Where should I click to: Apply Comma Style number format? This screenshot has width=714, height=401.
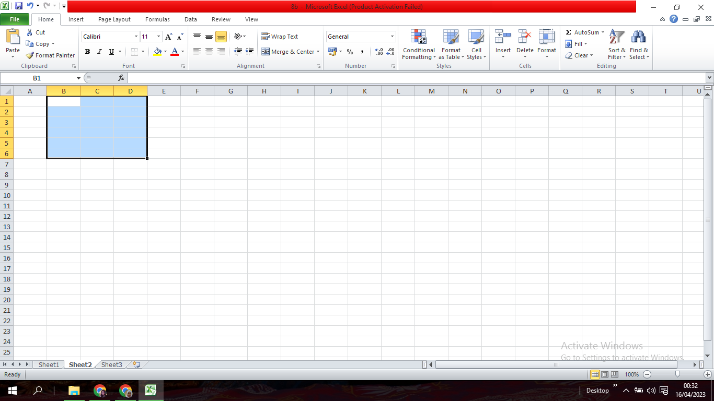tap(362, 52)
